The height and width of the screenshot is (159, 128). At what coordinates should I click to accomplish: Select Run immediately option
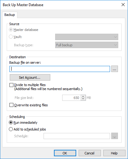pyautogui.click(x=11, y=123)
